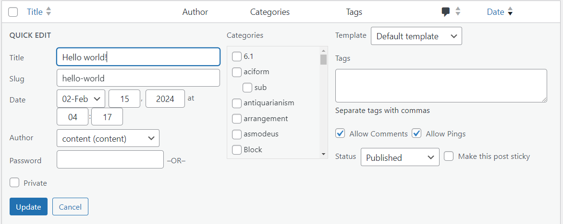This screenshot has width=563, height=224.
Task: Click the Date column sort arrow
Action: click(510, 12)
